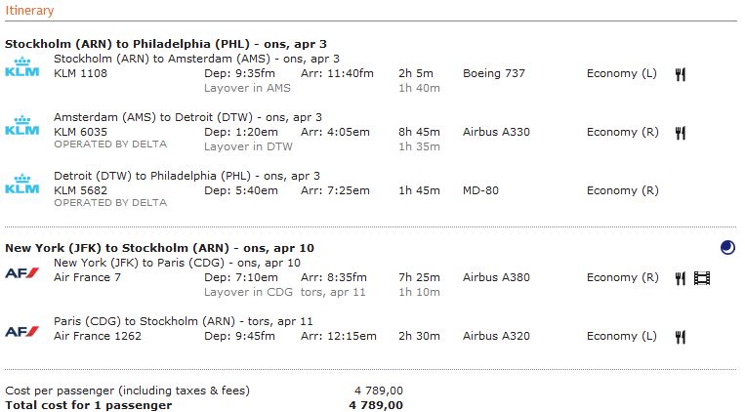Screen dimensions: 745x412
Task: Click the New York to Stockholm return heading
Action: 159,248
